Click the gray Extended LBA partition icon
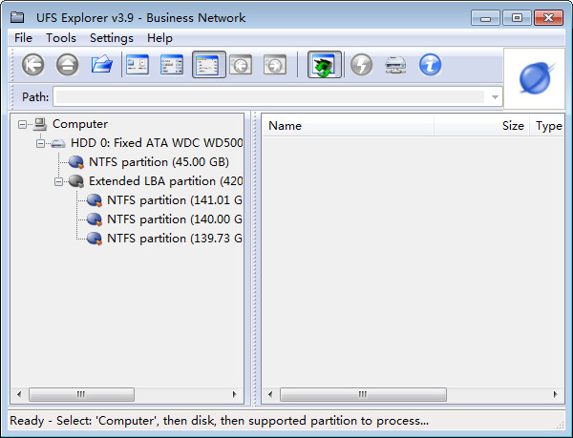Viewport: 573px width, 438px height. tap(76, 181)
